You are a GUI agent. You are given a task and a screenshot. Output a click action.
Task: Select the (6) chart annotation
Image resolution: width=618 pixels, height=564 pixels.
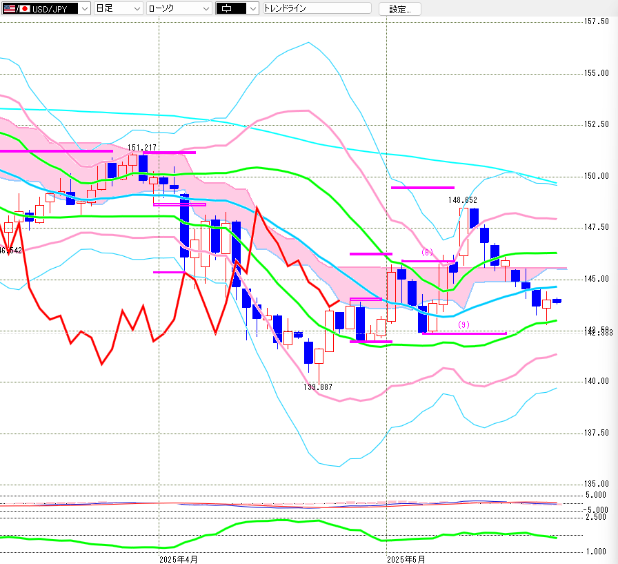tap(427, 252)
